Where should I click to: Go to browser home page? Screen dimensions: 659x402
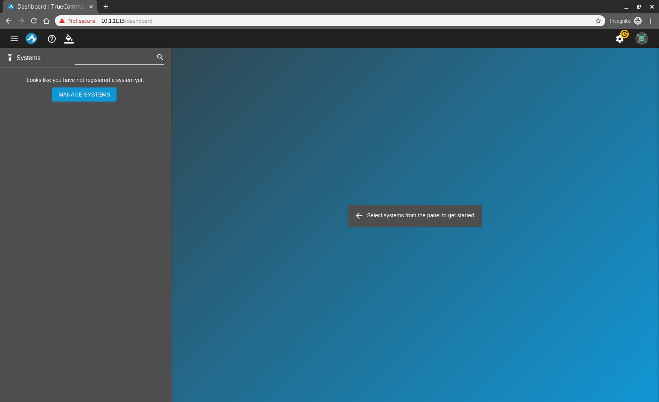click(46, 21)
